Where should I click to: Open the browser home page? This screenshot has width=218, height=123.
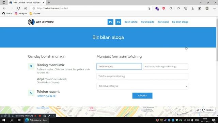point(26,8)
